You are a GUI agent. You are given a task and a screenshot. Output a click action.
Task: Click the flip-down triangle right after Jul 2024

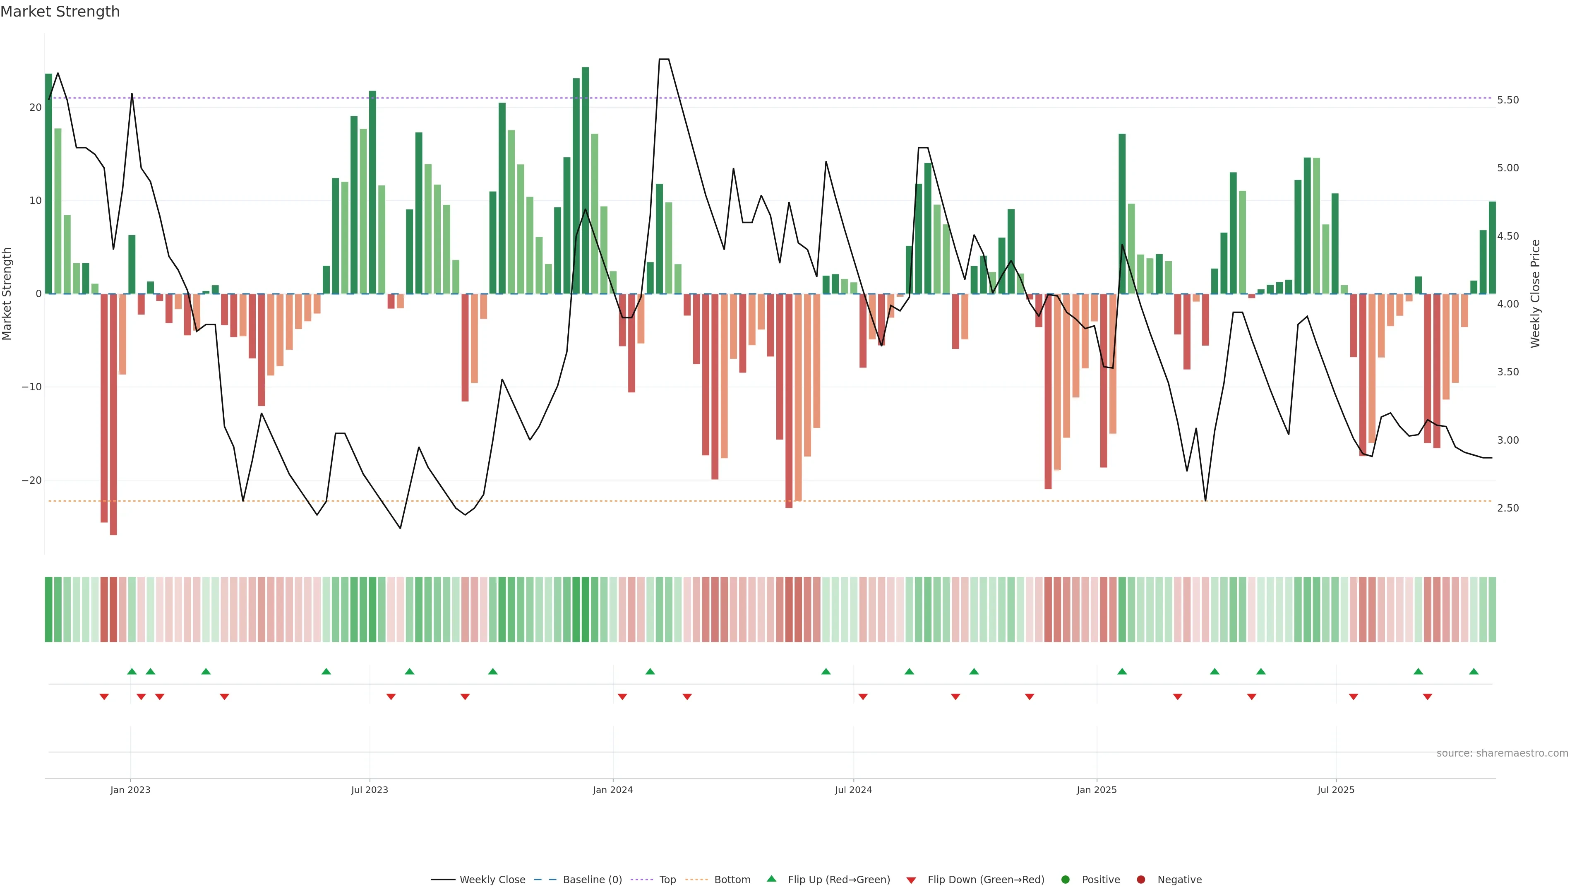pos(863,697)
